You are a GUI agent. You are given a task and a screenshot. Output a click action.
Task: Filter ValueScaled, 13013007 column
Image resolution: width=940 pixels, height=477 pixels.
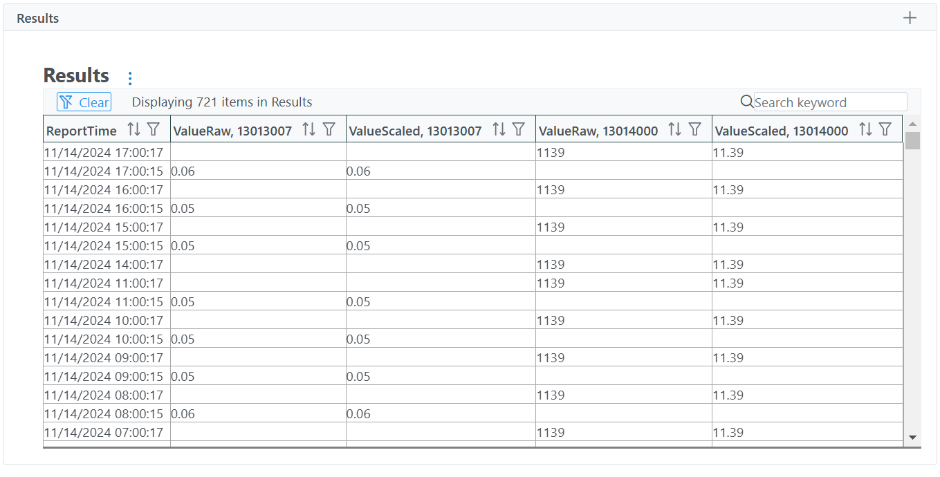pos(519,129)
